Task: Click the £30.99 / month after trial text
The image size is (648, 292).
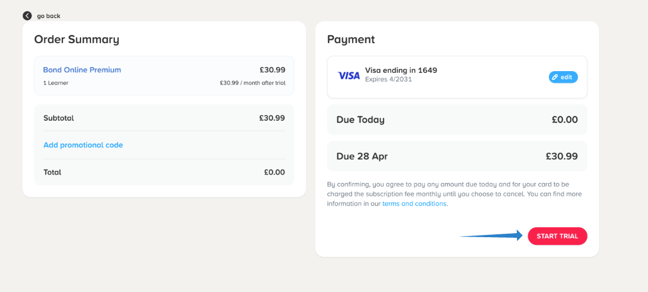Action: [x=252, y=83]
